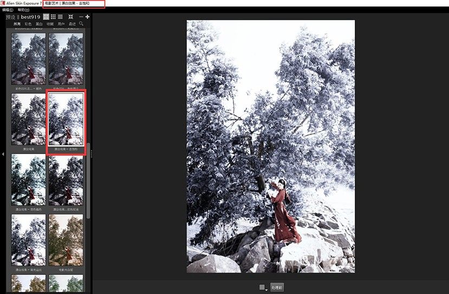This screenshot has width=449, height=294.
Task: Click preset panel vertical scrollbar
Action: pyautogui.click(x=88, y=181)
